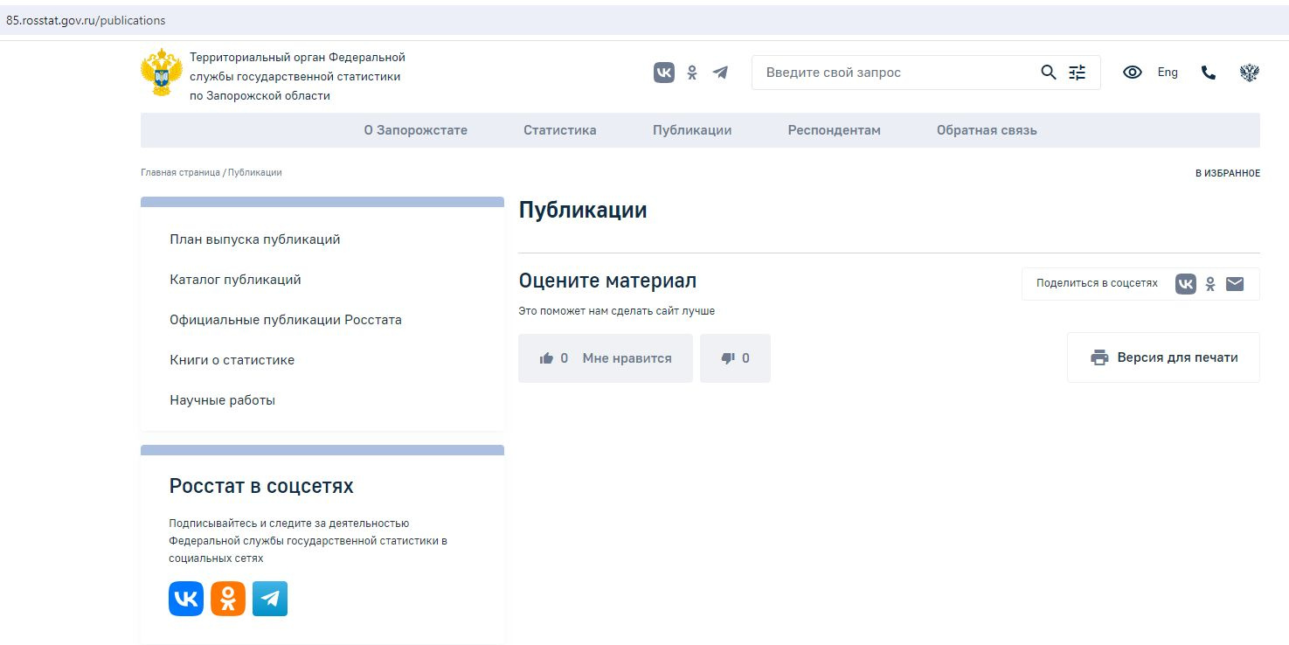
Task: Expand the "Статистика" navigation menu
Action: click(559, 130)
